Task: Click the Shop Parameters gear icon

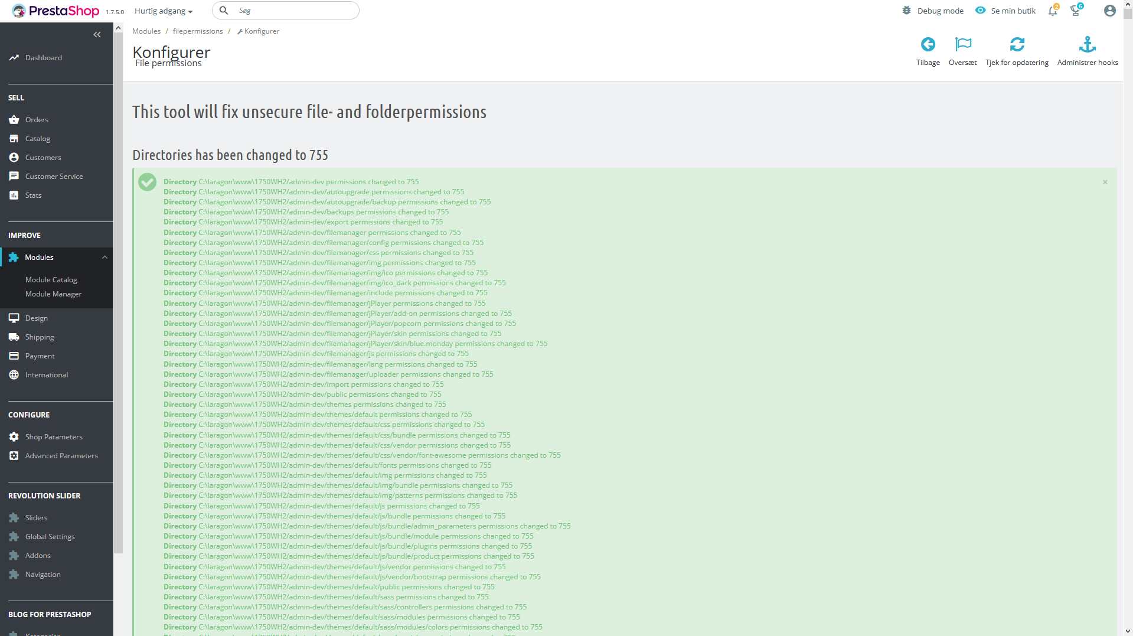Action: pos(14,437)
